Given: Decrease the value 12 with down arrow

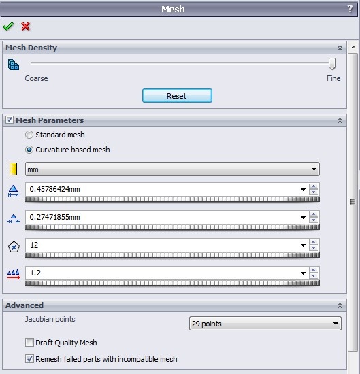Looking at the screenshot, I should (314, 248).
